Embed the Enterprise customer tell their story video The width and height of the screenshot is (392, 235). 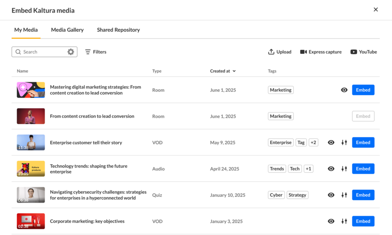coord(363,143)
